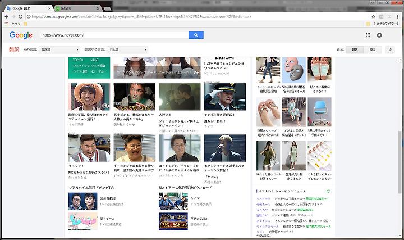Open the woman in green dress product image
The image size is (404, 240).
point(293,156)
